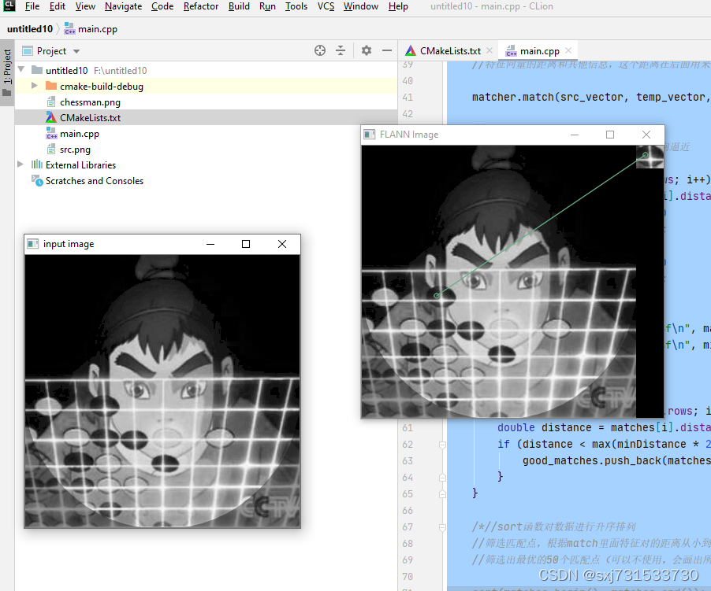Close the FLANN Image window

[646, 135]
